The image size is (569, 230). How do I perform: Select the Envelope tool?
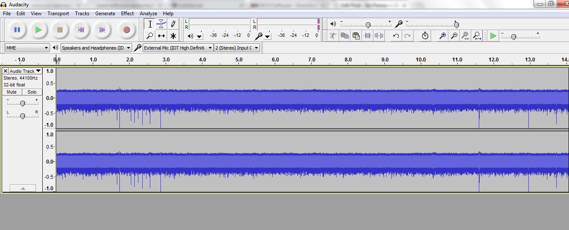[x=161, y=24]
